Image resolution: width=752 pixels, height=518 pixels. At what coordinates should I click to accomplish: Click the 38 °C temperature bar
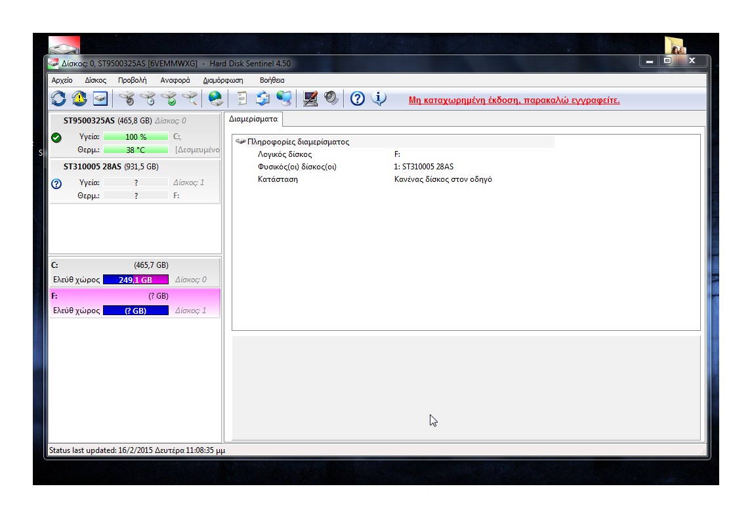coord(136,150)
